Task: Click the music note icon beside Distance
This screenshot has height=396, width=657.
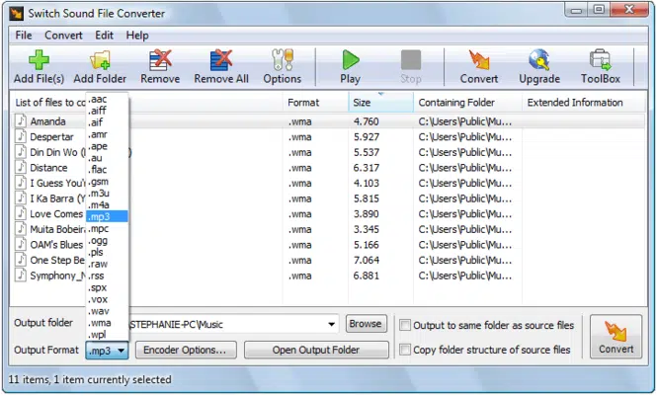Action: click(x=21, y=168)
